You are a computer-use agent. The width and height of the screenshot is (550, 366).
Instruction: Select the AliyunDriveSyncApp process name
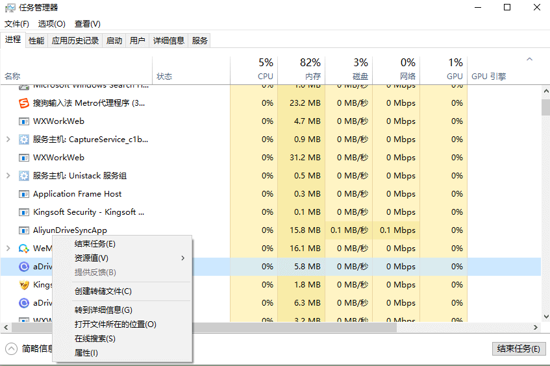(70, 230)
